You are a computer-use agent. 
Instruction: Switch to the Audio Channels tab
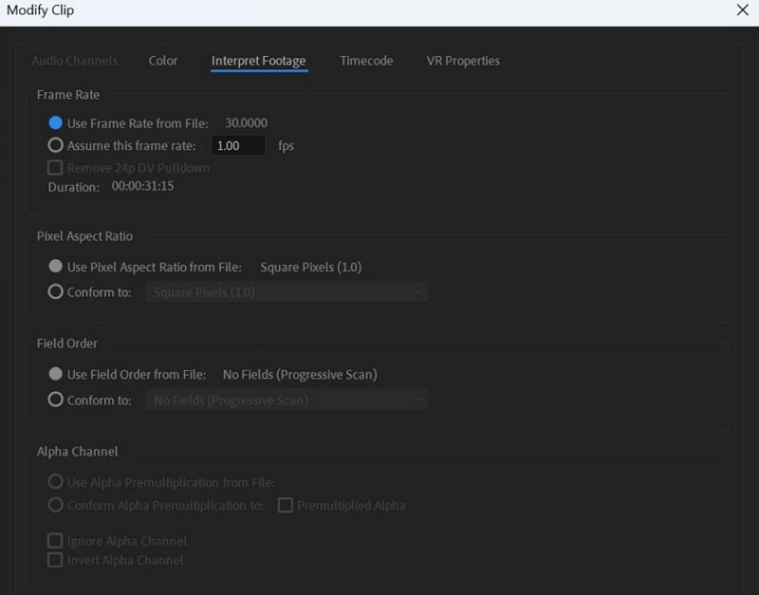[x=75, y=61]
